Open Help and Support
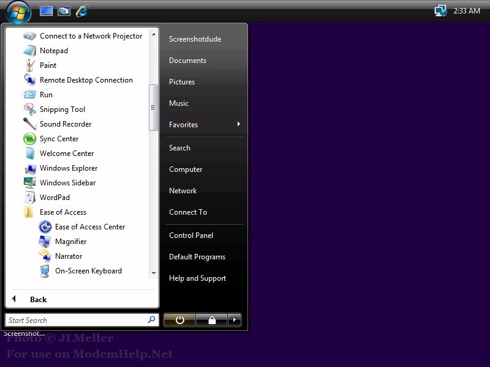 (197, 278)
